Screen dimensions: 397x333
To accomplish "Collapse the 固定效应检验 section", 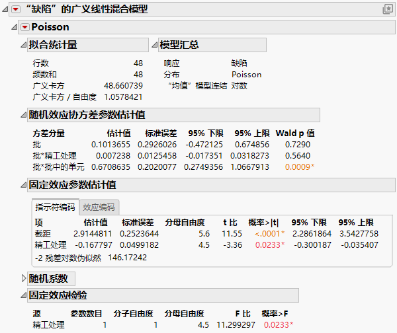I will (x=24, y=295).
